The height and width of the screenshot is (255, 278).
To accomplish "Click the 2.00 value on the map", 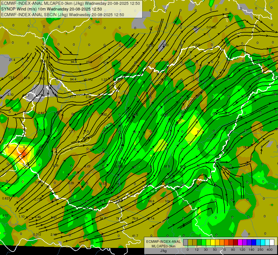I will [x=166, y=45].
